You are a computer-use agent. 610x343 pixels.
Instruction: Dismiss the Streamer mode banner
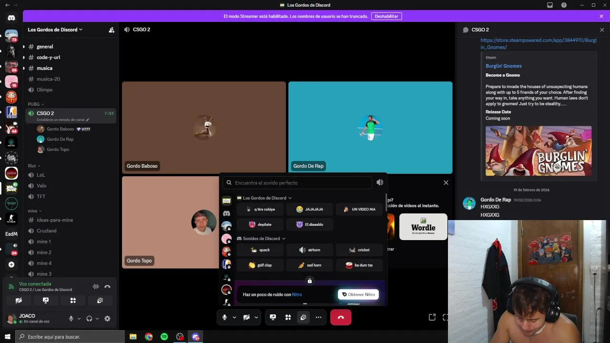tap(601, 16)
